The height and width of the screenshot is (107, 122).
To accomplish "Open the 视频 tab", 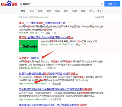I will tap(57, 11).
